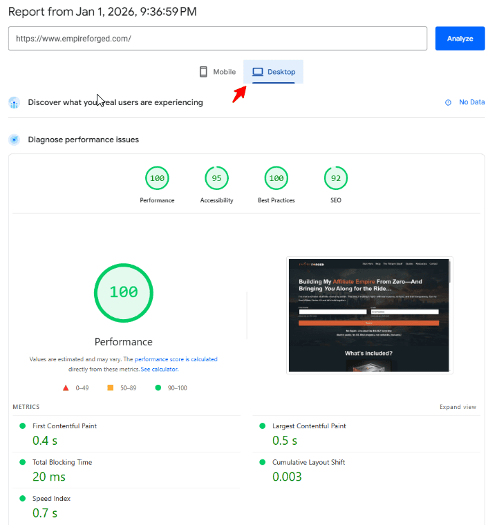Click the METRICS heading

26,407
